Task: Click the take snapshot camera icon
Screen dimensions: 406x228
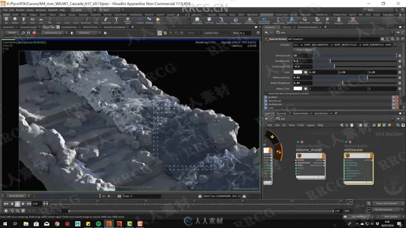Action: (119, 196)
